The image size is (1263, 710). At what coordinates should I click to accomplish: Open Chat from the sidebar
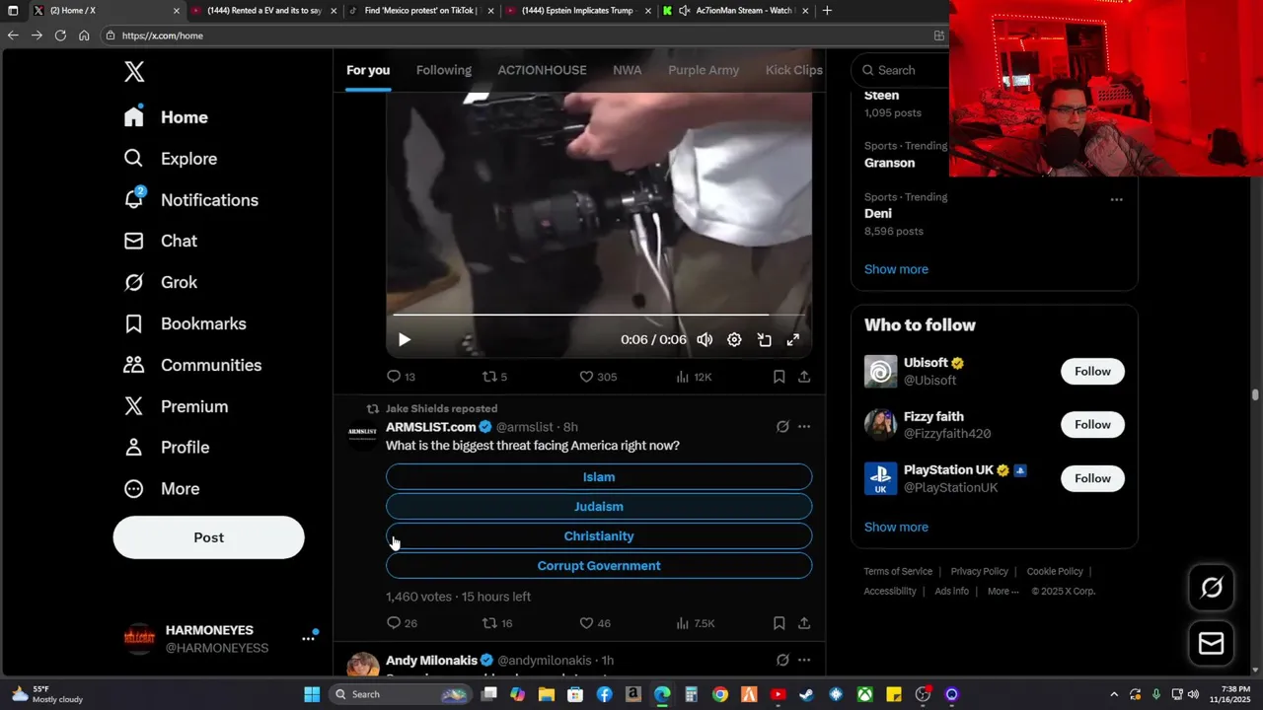160,241
